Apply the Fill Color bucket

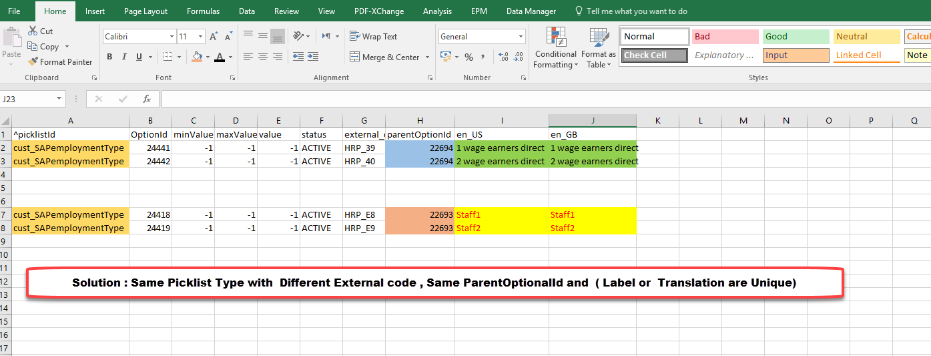(x=196, y=57)
